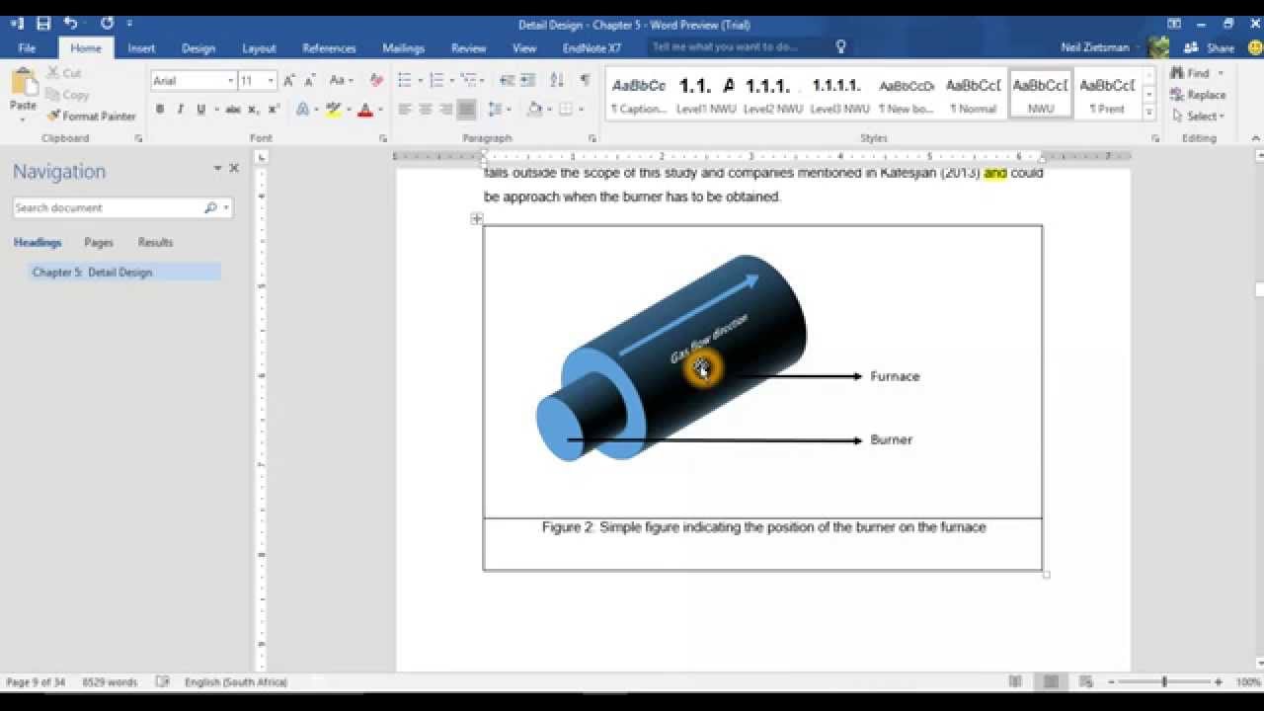1264x711 pixels.
Task: Close the Navigation pane
Action: point(234,168)
